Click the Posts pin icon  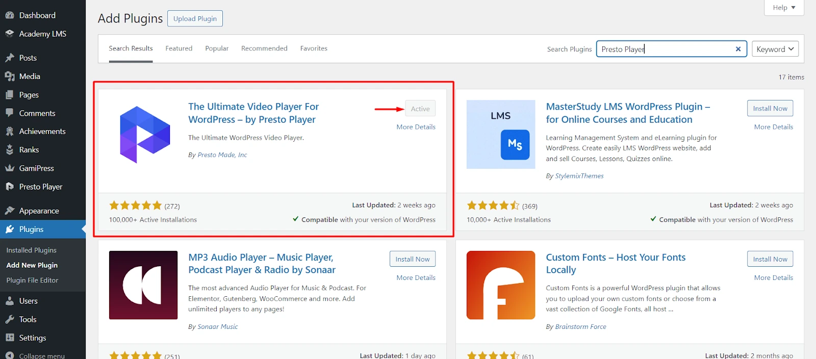pyautogui.click(x=10, y=58)
